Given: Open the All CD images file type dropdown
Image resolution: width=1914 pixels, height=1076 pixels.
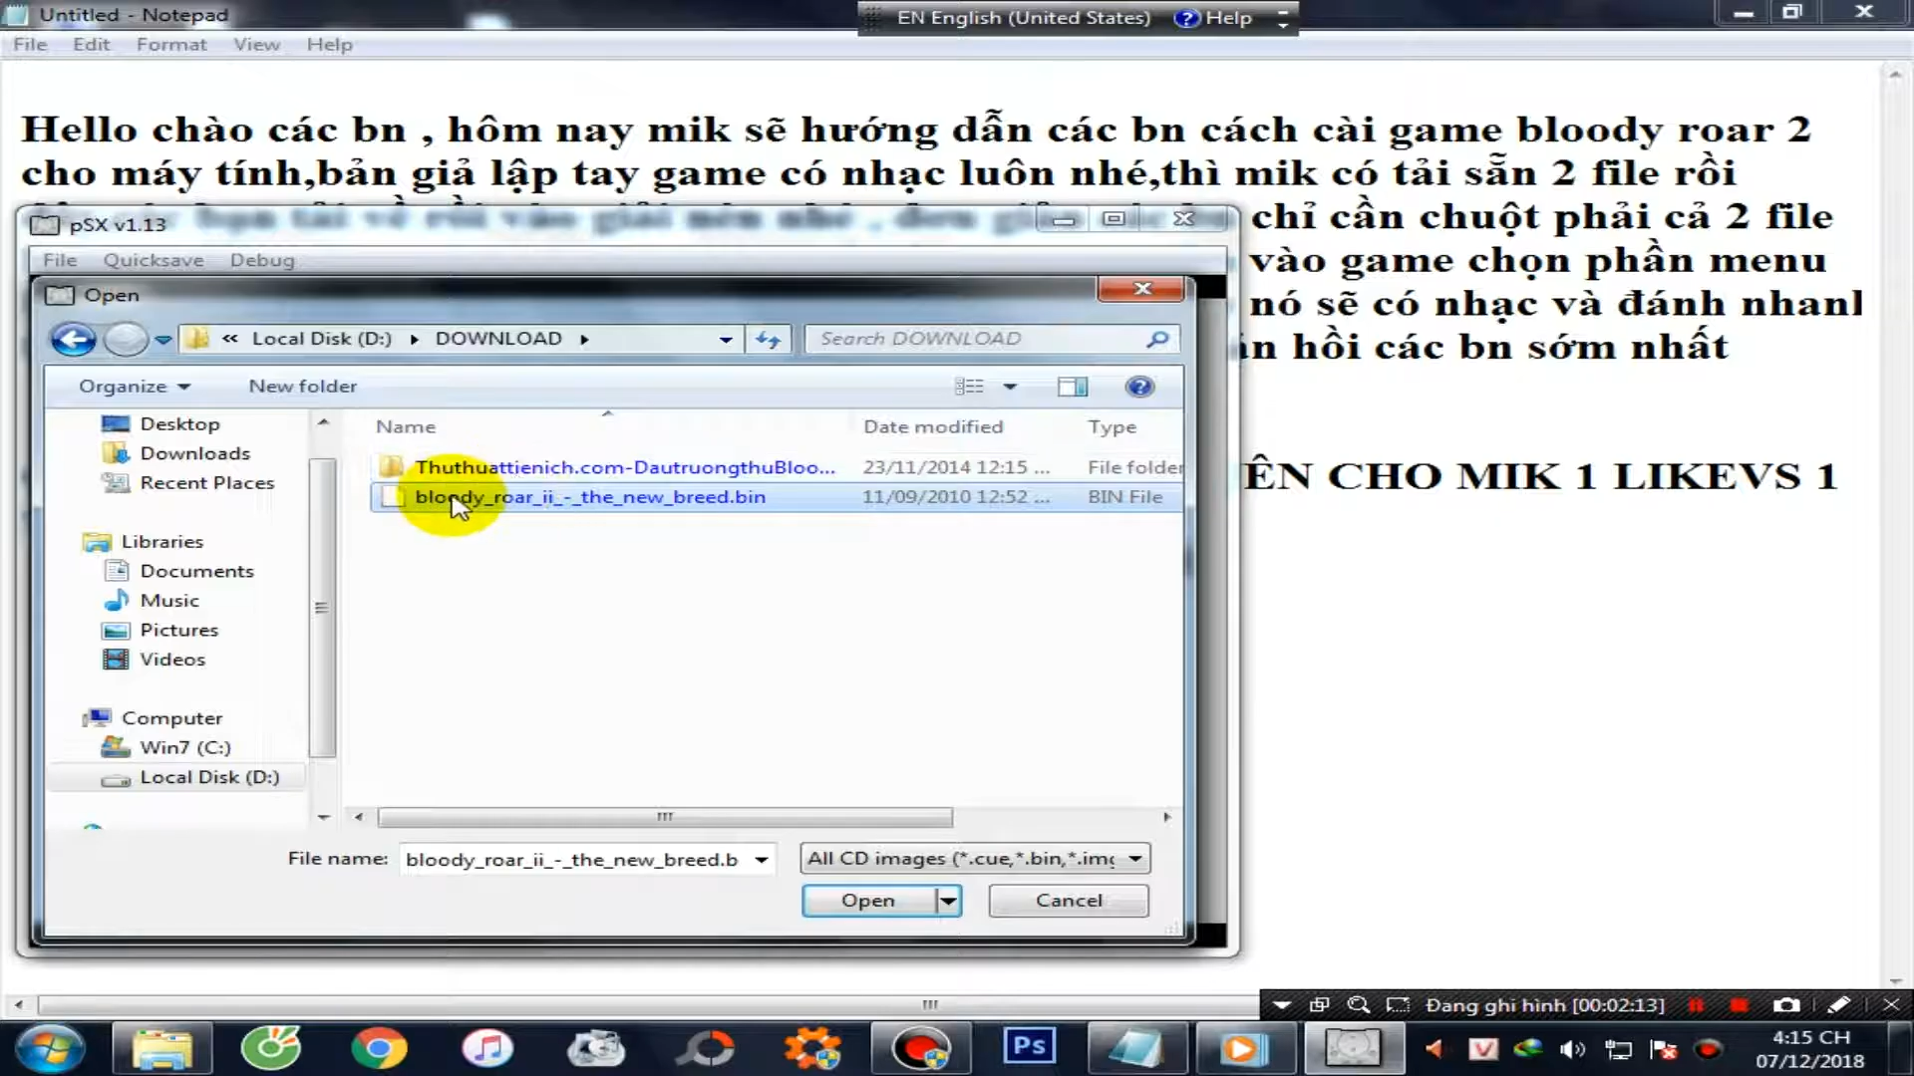Looking at the screenshot, I should point(975,859).
